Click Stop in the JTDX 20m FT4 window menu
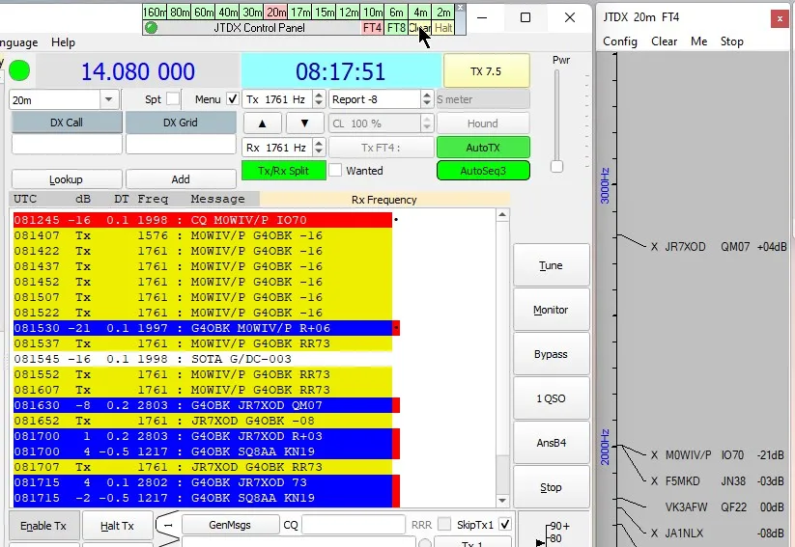This screenshot has width=795, height=547. (731, 41)
